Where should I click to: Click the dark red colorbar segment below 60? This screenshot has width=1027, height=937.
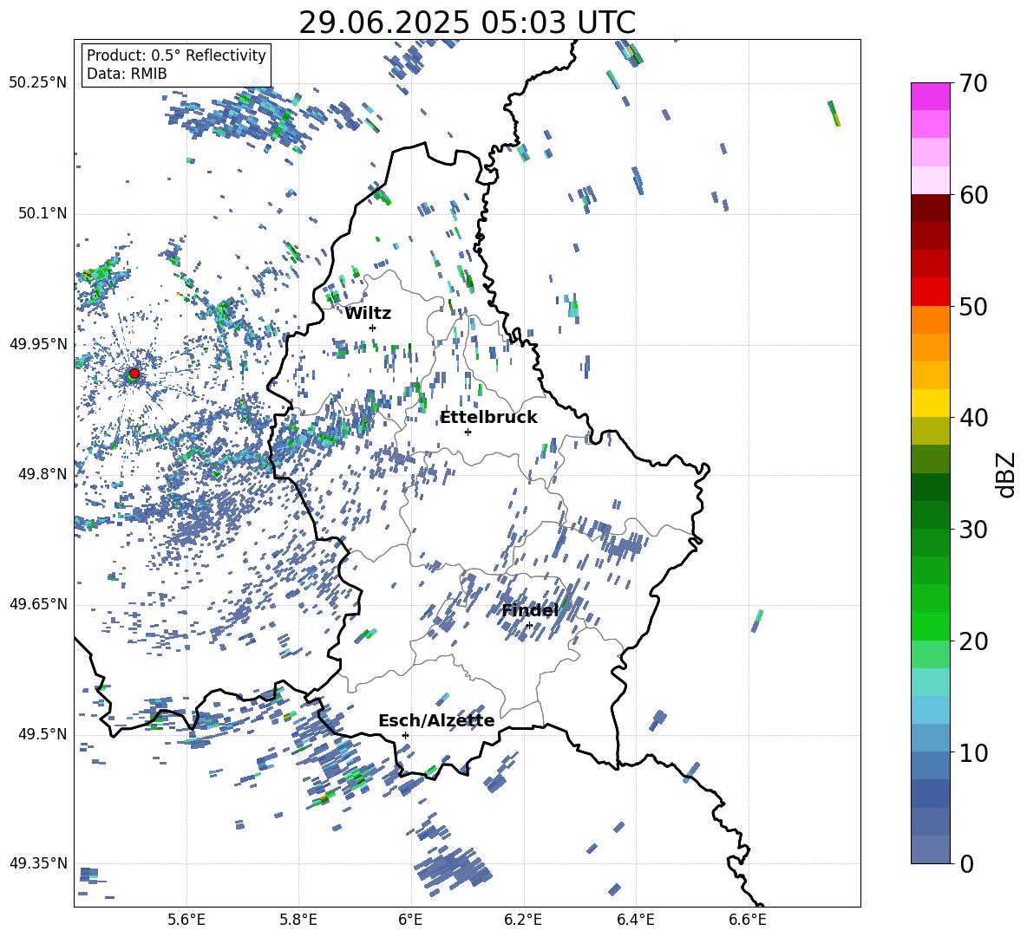click(x=930, y=209)
